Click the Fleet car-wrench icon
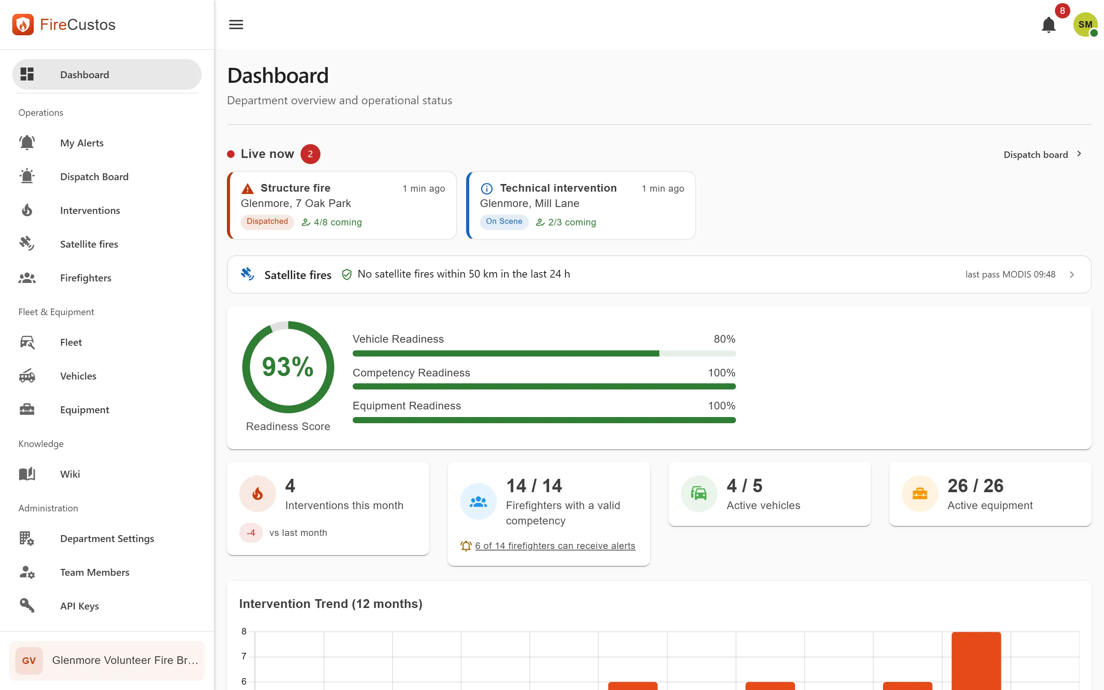The width and height of the screenshot is (1104, 690). pyautogui.click(x=27, y=342)
